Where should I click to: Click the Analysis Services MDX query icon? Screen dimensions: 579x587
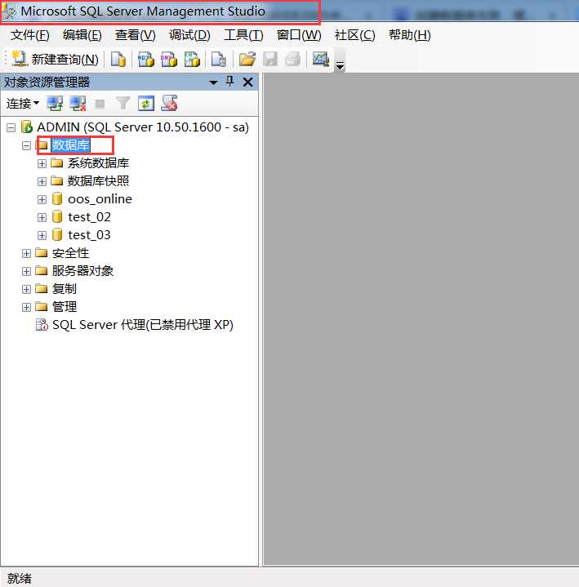click(145, 59)
